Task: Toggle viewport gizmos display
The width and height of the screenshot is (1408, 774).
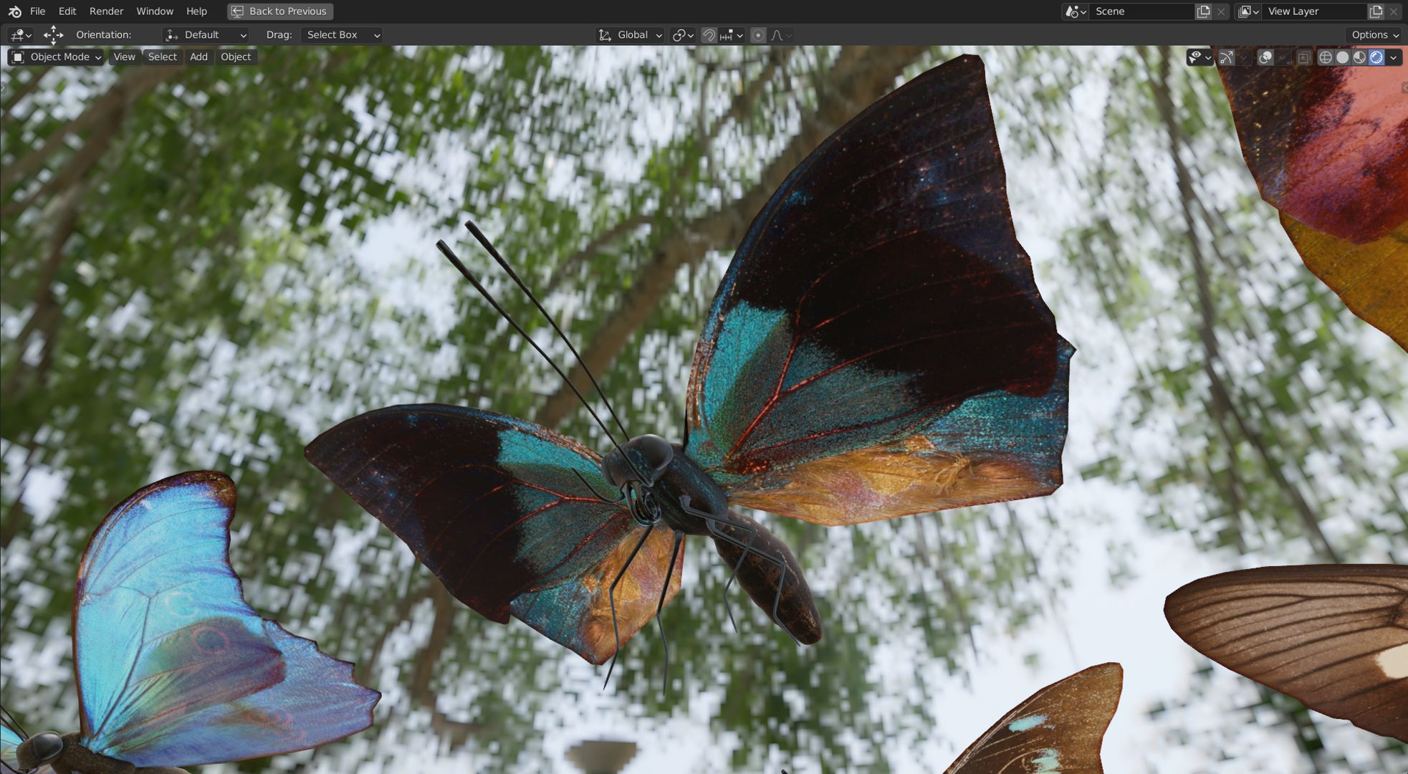Action: click(x=1226, y=57)
